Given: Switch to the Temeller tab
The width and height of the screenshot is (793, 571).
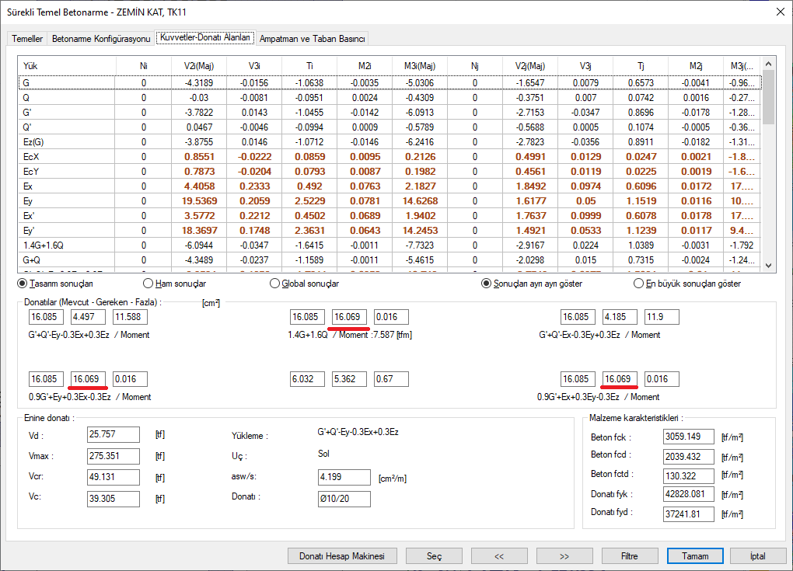Looking at the screenshot, I should tap(27, 38).
